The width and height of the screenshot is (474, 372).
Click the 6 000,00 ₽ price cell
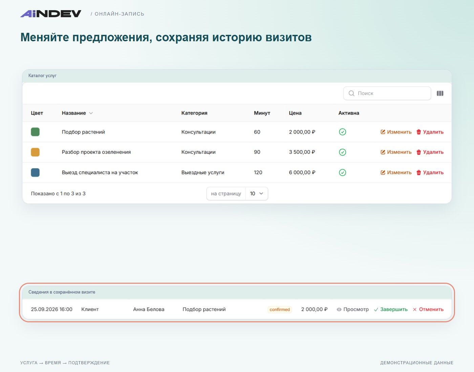point(302,172)
